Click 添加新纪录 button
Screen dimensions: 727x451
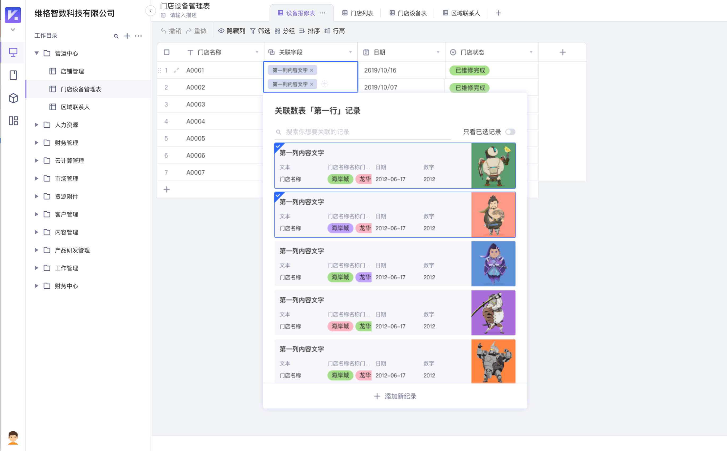tap(395, 396)
